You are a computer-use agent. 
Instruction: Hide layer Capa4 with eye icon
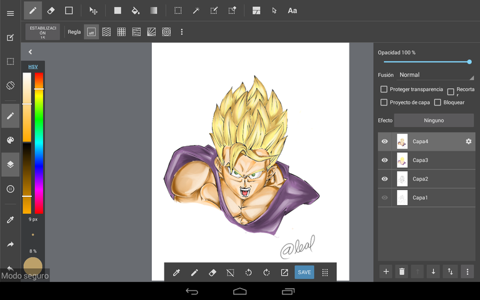385,141
